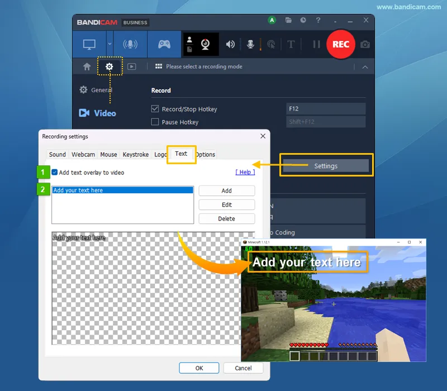Click the Bandicam BUSINESS badge
The height and width of the screenshot is (391, 447).
(135, 22)
